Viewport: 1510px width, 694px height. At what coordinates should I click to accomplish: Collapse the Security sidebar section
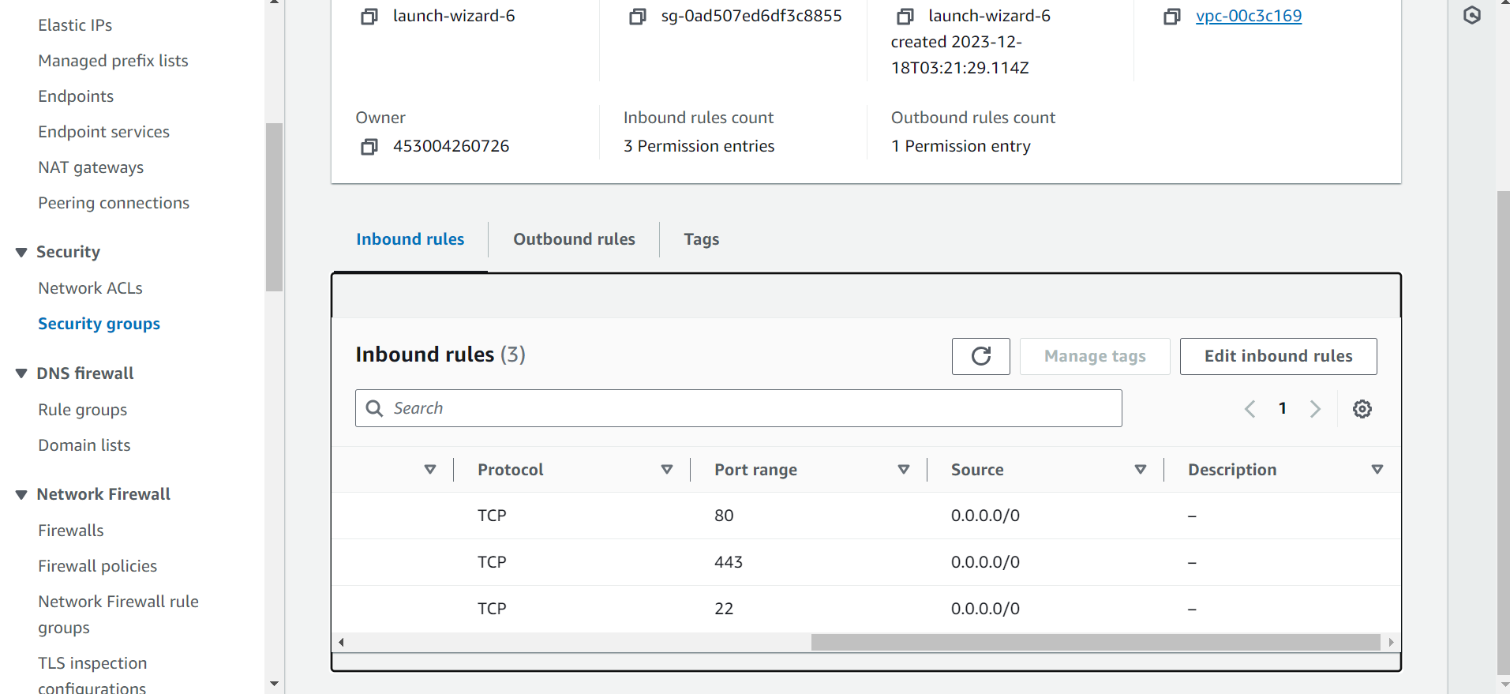pyautogui.click(x=21, y=253)
